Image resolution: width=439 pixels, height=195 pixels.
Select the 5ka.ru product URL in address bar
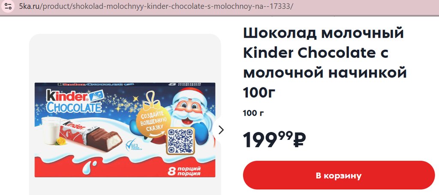(x=156, y=6)
